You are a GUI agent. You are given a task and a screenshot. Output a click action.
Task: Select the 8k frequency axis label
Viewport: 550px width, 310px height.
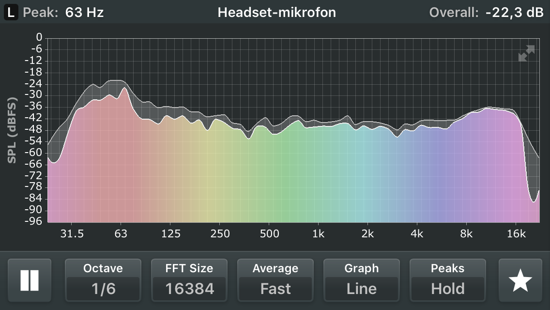tap(466, 234)
